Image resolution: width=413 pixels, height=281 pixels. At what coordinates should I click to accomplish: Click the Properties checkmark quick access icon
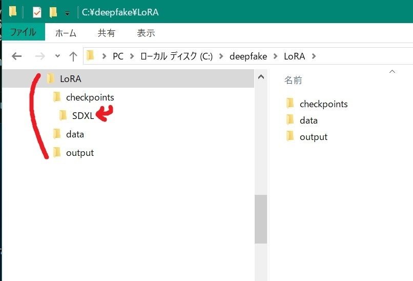click(x=37, y=12)
